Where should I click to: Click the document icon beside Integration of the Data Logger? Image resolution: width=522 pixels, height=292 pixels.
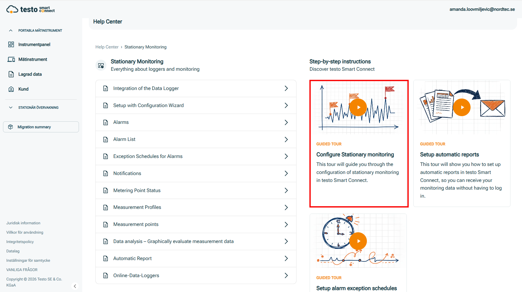pyautogui.click(x=105, y=88)
